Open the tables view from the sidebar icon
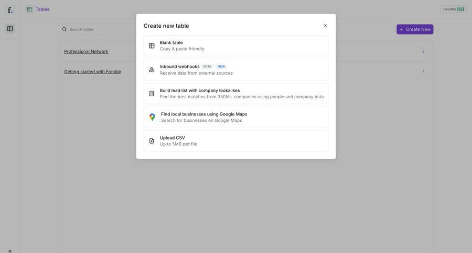This screenshot has height=253, width=472. (10, 29)
